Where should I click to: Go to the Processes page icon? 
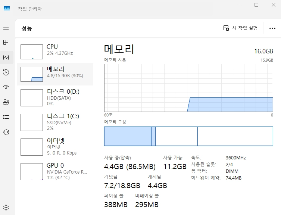click(6, 43)
